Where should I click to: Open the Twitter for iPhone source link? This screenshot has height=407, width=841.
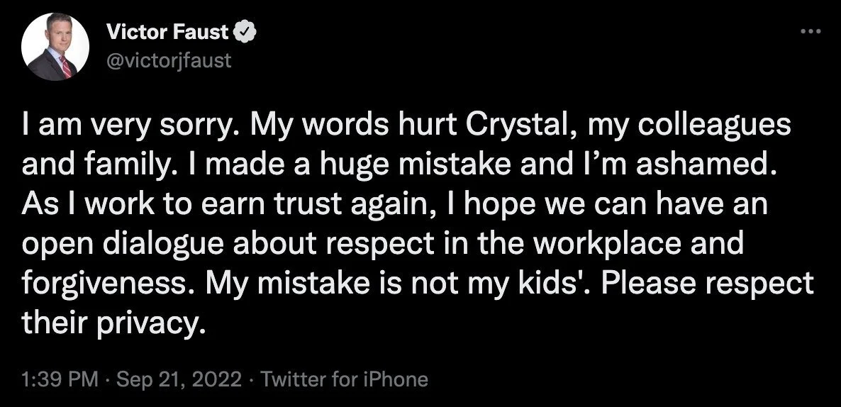coord(345,379)
